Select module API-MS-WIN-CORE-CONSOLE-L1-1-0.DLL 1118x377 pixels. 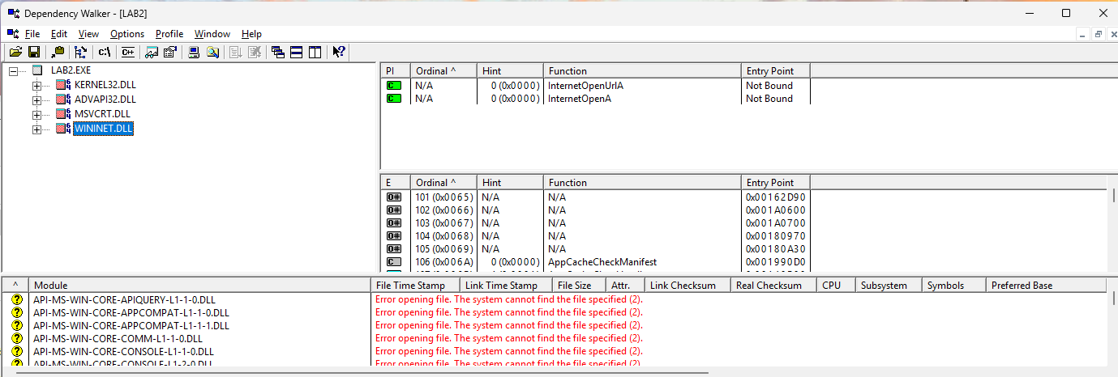tap(123, 351)
